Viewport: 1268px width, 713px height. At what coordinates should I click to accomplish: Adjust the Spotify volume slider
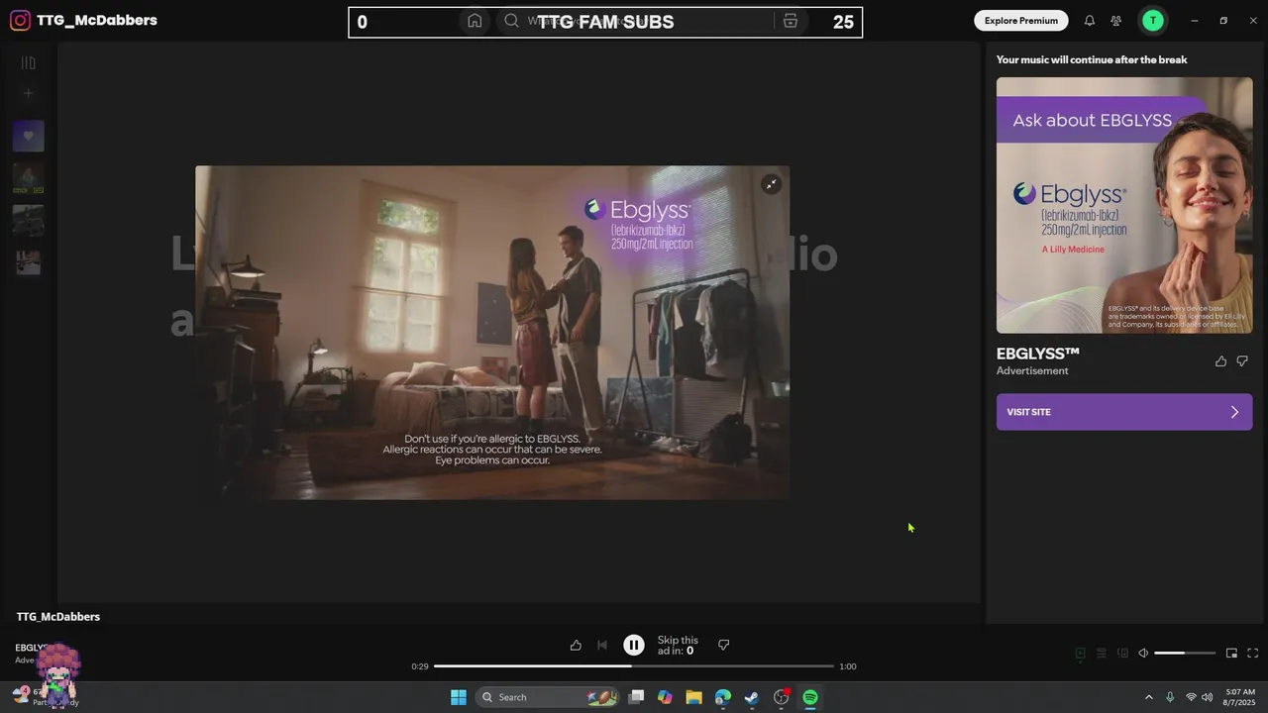1185,654
